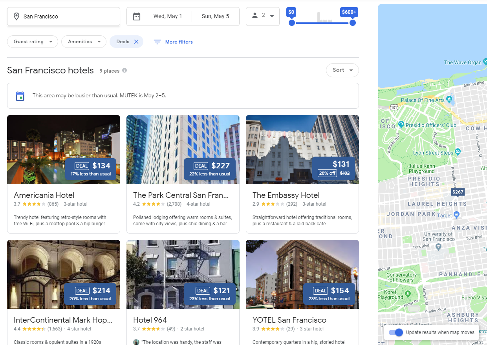The width and height of the screenshot is (487, 345).
Task: Click the reviewer avatar on the Hotel 964 card
Action: (136, 342)
